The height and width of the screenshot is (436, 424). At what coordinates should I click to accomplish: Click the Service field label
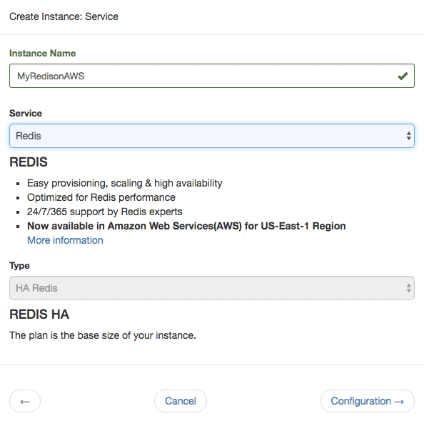click(x=26, y=113)
